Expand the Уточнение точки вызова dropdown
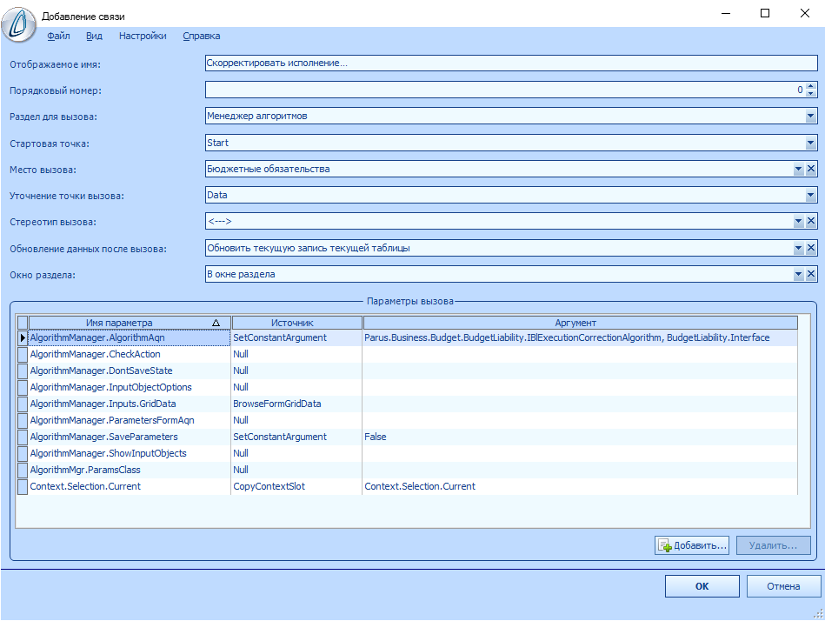The height and width of the screenshot is (621, 825). (x=810, y=196)
